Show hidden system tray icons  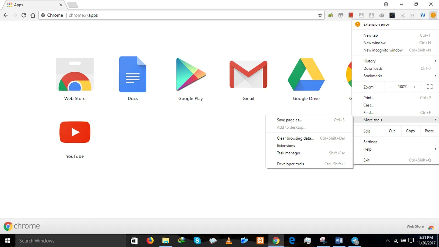click(388, 240)
